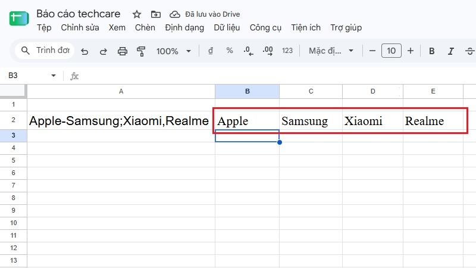Open the 123 number formats menu
Image resolution: width=476 pixels, height=268 pixels.
[x=287, y=51]
